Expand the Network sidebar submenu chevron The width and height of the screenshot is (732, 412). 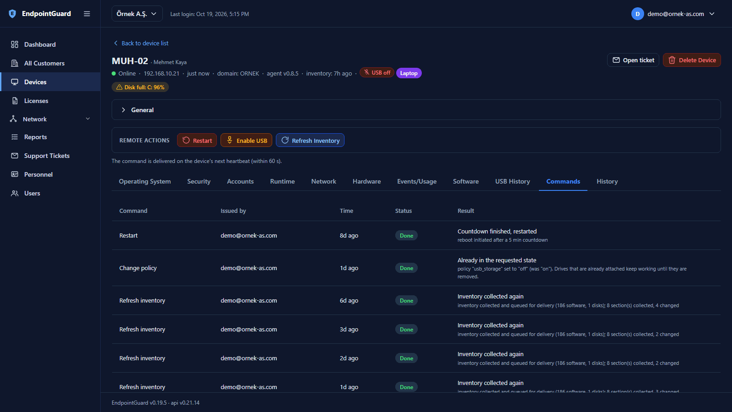tap(88, 119)
